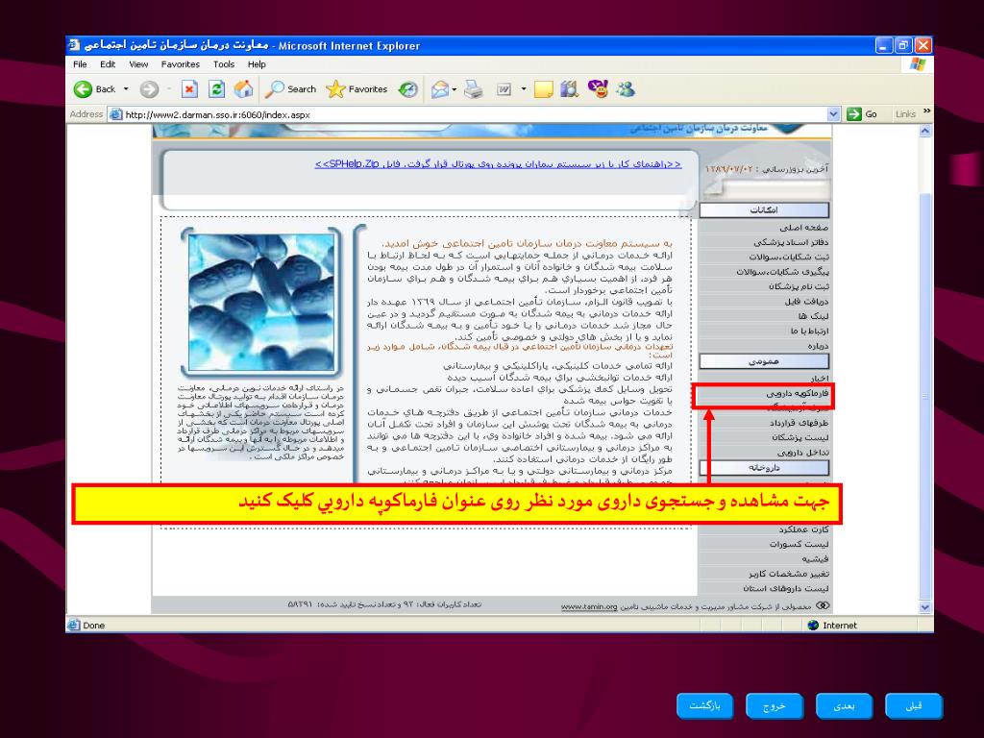Click the Back arrow icon in the toolbar
The width and height of the screenshot is (984, 738).
pos(83,89)
